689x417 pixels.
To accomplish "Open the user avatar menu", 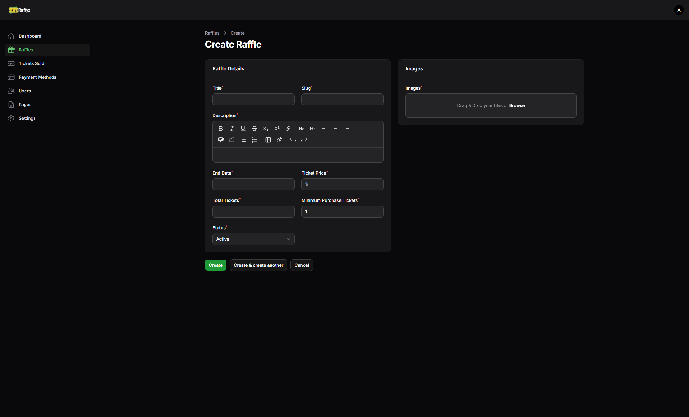I will tap(679, 10).
